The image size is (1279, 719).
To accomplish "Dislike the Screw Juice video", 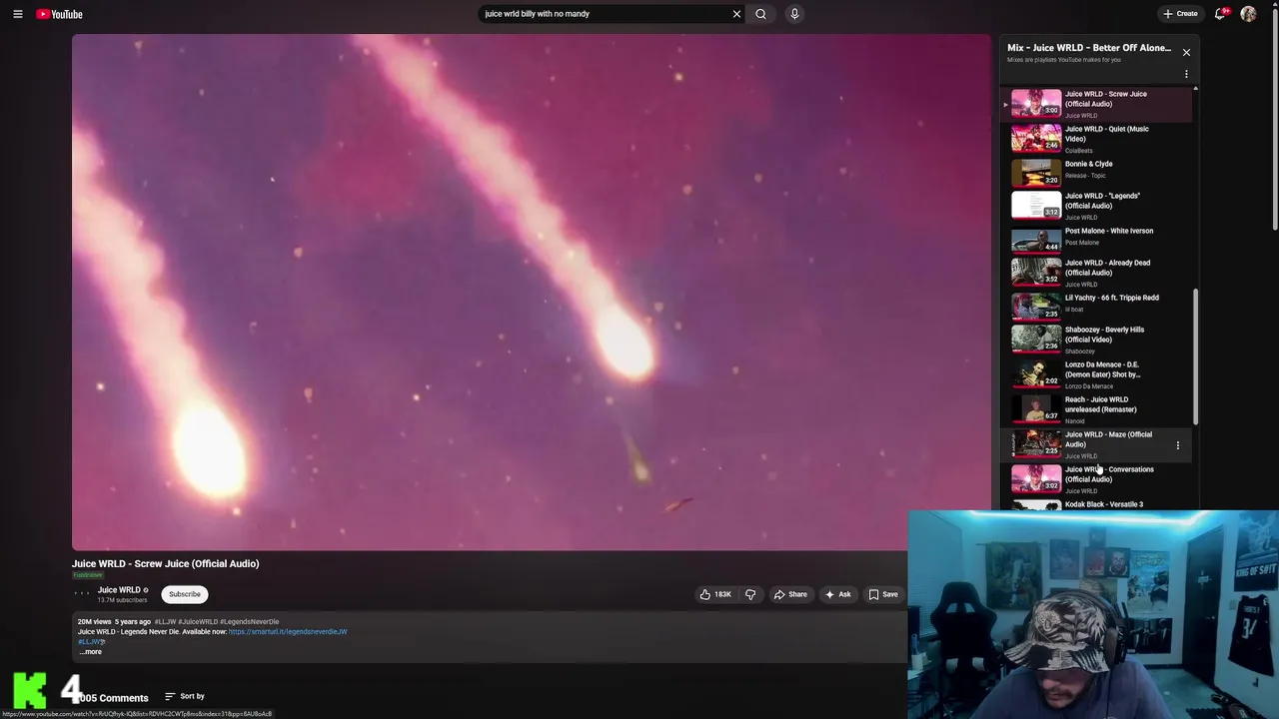I will coord(750,594).
